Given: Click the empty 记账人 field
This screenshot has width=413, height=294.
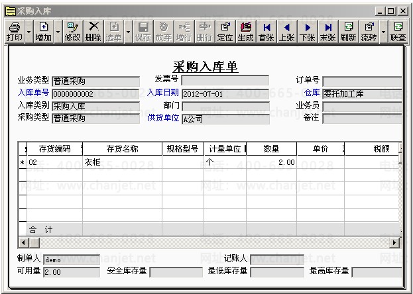Looking at the screenshot, I should click(277, 260).
